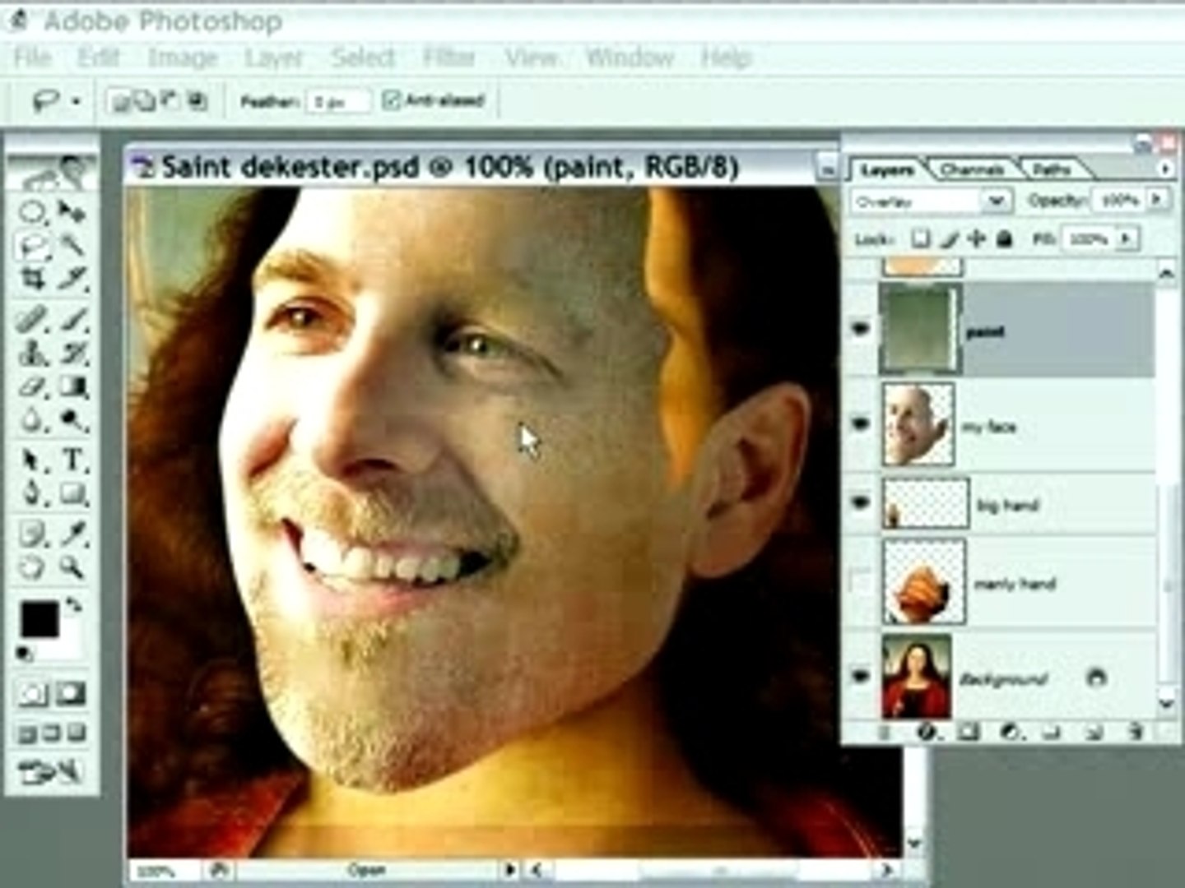Screen dimensions: 1185x888
Task: Click the add layer mask icon
Action: [x=969, y=731]
